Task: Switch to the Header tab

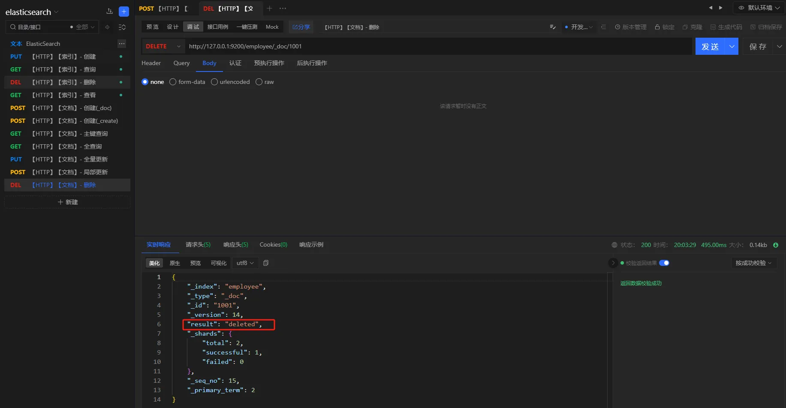Action: 151,63
